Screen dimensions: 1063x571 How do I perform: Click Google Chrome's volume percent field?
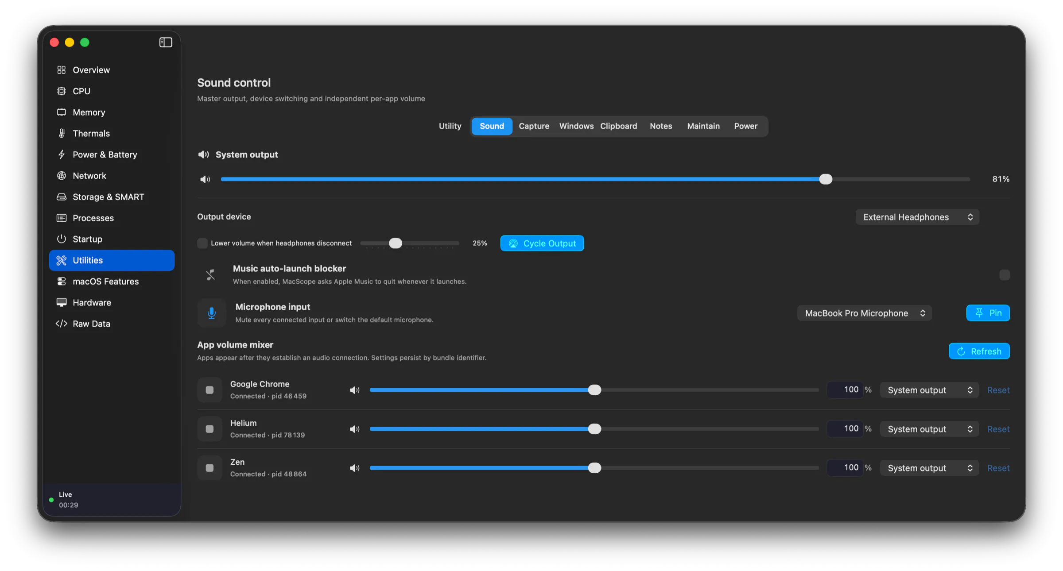(x=845, y=390)
